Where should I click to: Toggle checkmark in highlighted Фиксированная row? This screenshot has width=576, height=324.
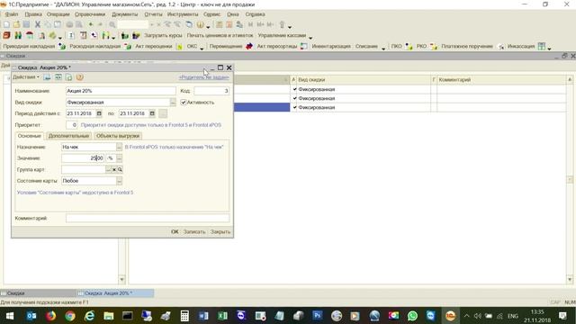(x=294, y=107)
